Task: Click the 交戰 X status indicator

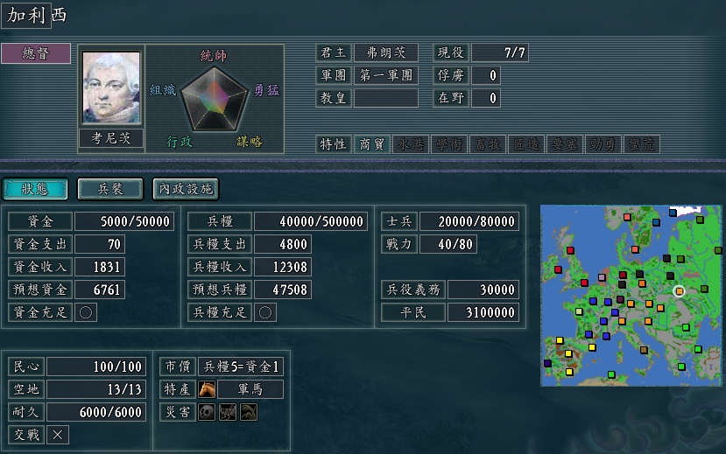Action: (58, 435)
